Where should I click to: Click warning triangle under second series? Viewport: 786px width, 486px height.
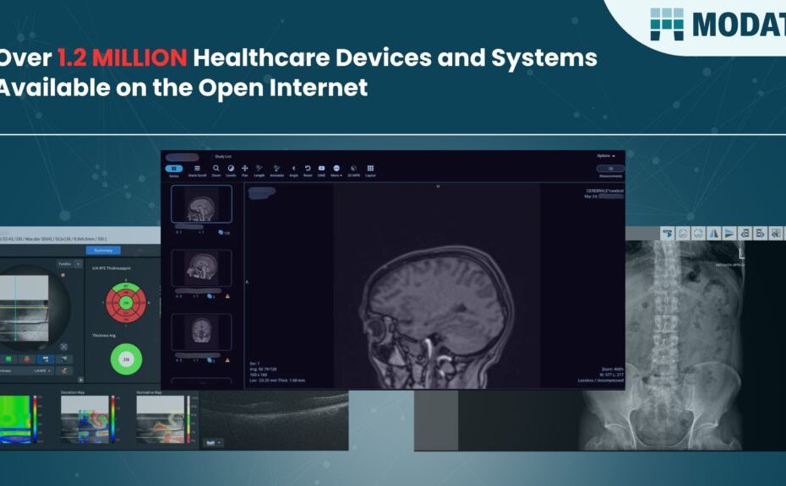coord(227,296)
